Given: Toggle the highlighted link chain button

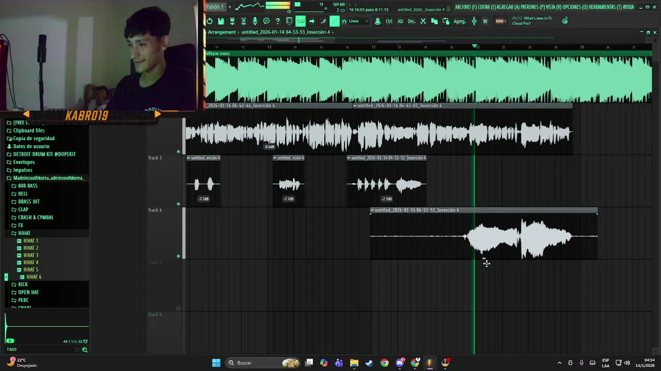Looking at the screenshot, I should [335, 21].
